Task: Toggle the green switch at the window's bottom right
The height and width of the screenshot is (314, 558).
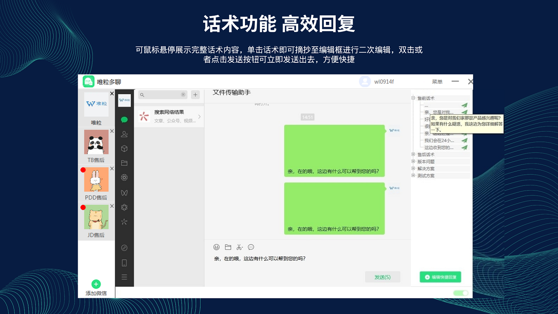Action: [x=461, y=293]
